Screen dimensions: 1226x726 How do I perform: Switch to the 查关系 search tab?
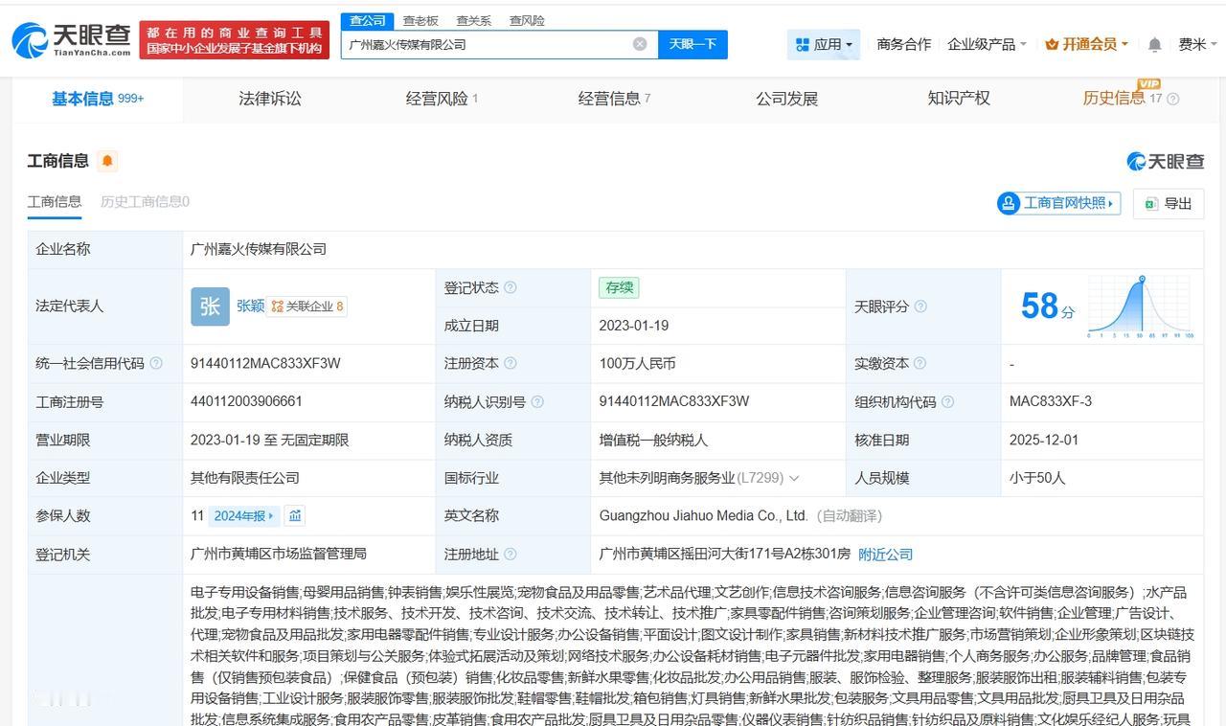tap(473, 21)
